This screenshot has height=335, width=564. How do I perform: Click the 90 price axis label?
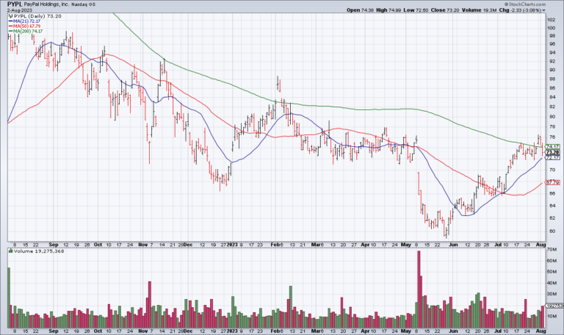click(551, 70)
